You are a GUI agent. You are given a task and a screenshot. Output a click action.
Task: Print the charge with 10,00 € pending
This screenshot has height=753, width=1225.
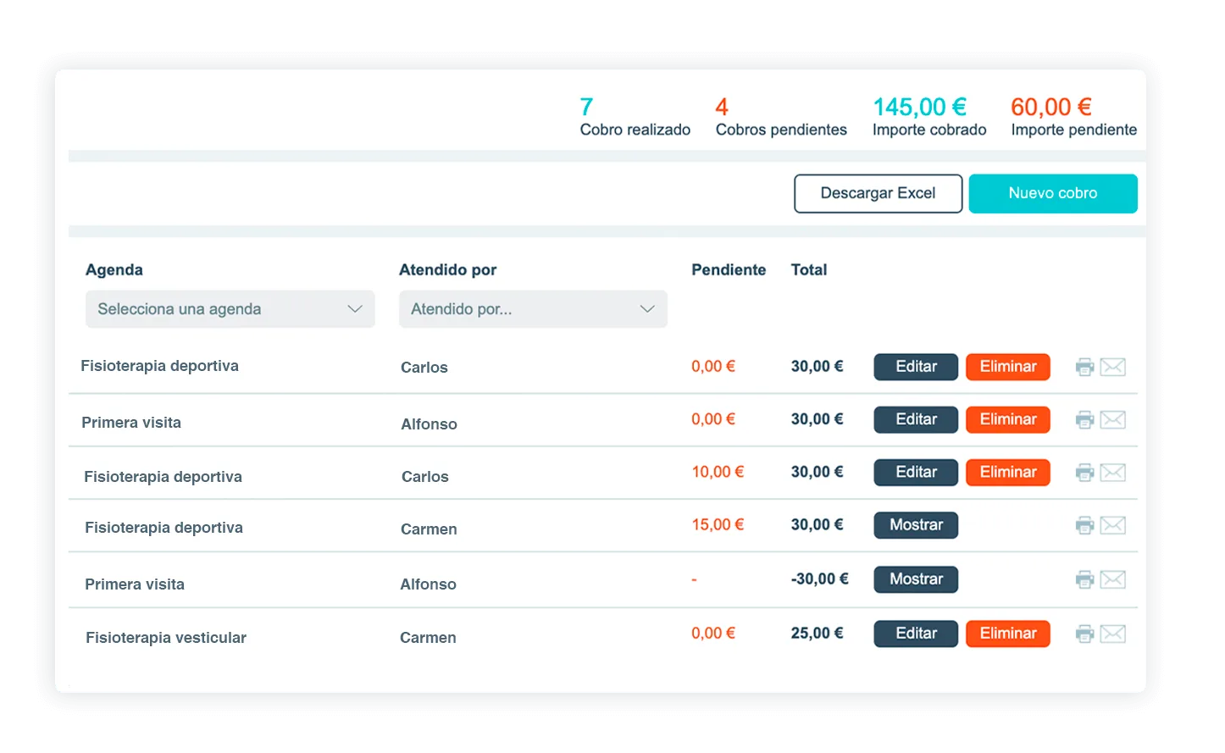tap(1084, 473)
